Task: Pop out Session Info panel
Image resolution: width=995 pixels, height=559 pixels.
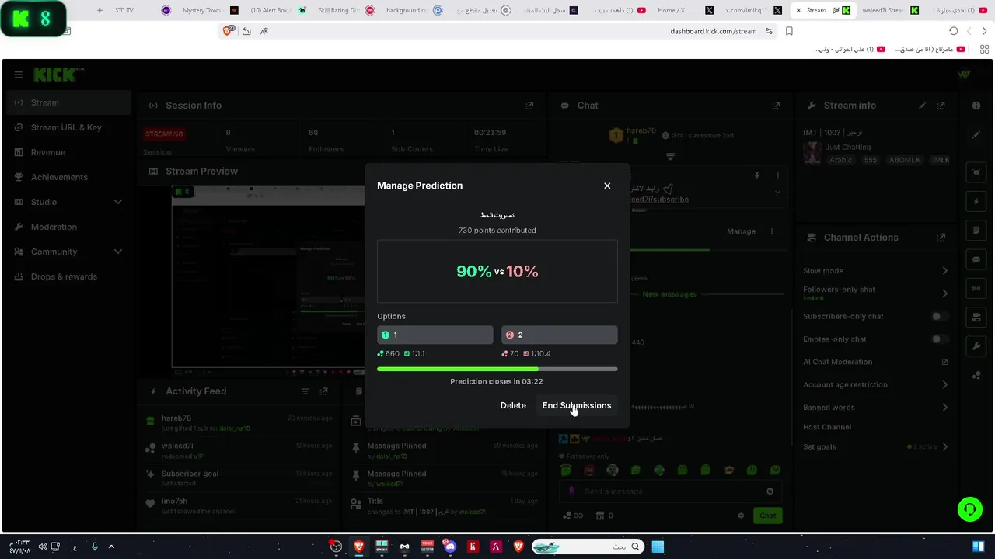Action: [x=529, y=106]
